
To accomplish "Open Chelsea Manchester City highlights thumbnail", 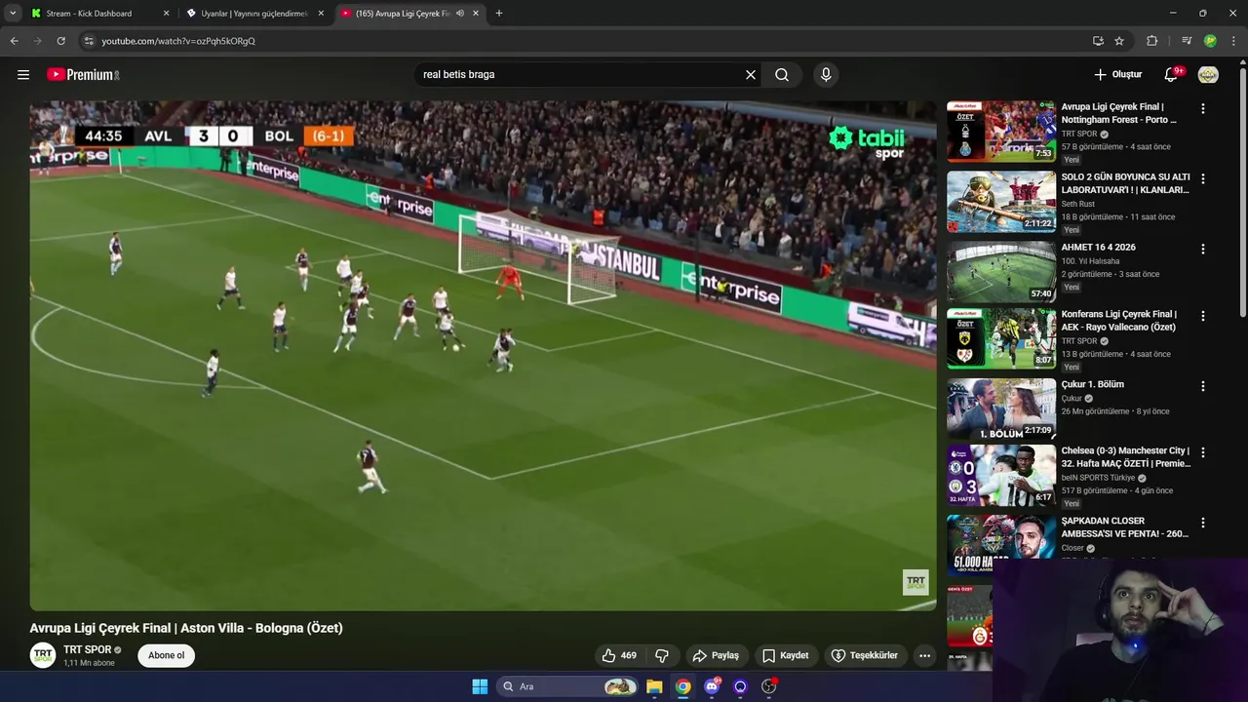I will pyautogui.click(x=1001, y=476).
